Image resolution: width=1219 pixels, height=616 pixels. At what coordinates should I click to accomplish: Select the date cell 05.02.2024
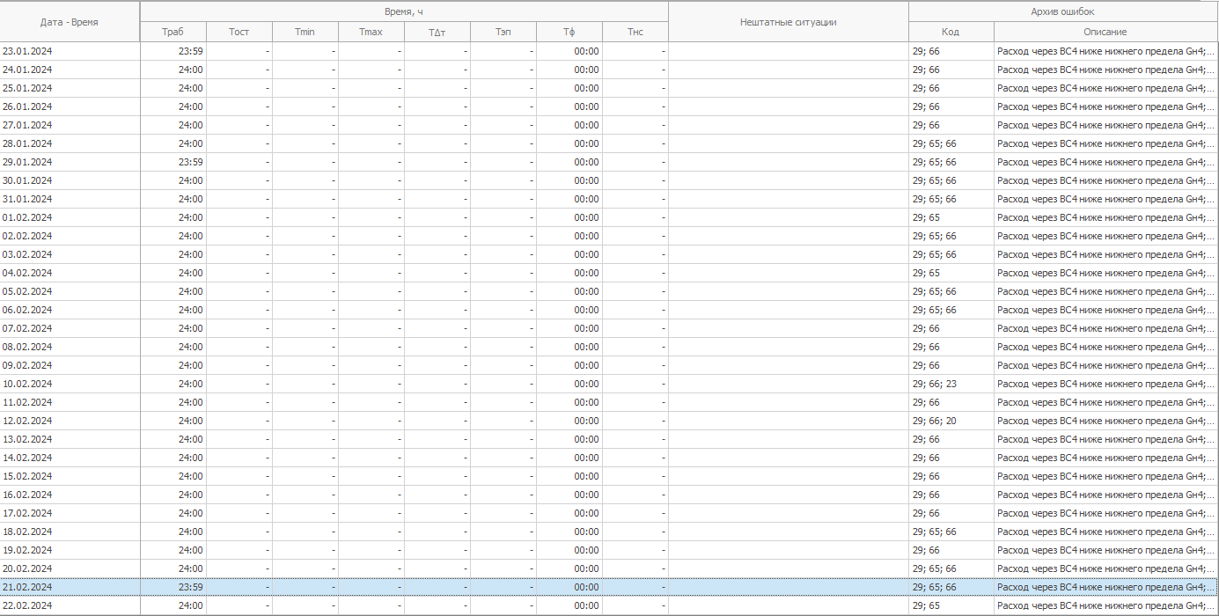click(70, 291)
